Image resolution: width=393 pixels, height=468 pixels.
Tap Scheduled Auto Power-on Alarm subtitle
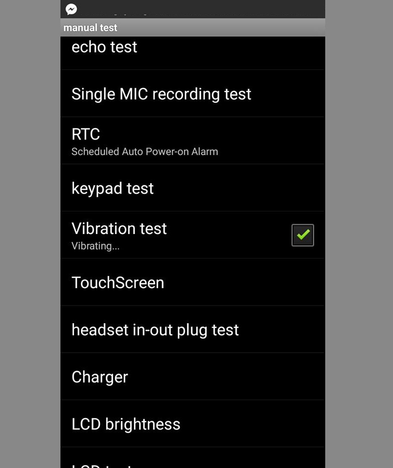point(144,152)
